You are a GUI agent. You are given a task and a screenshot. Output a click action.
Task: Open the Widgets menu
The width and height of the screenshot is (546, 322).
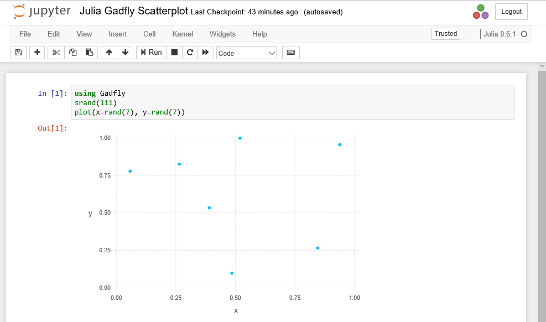[222, 34]
